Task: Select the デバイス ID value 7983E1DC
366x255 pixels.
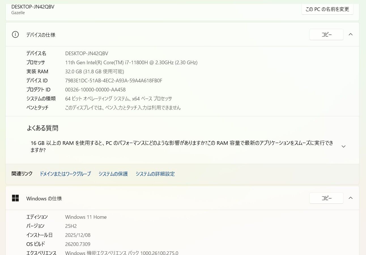Action: [x=114, y=81]
